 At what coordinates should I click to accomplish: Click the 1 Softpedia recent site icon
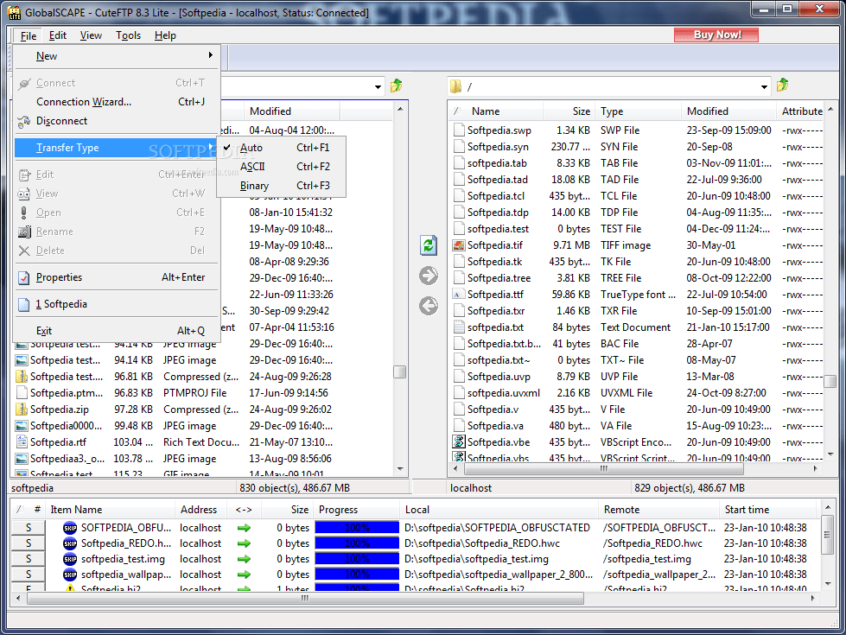(x=23, y=304)
